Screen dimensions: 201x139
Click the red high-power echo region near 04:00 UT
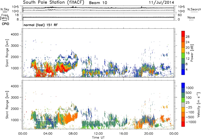pos(49,68)
